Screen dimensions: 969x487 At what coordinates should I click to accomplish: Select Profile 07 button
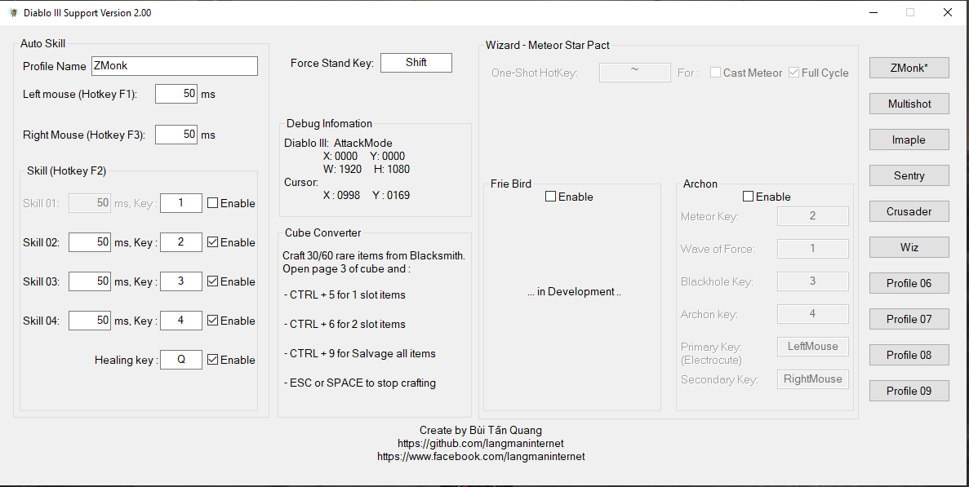click(909, 319)
